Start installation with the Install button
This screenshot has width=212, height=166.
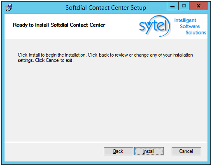[149, 151]
